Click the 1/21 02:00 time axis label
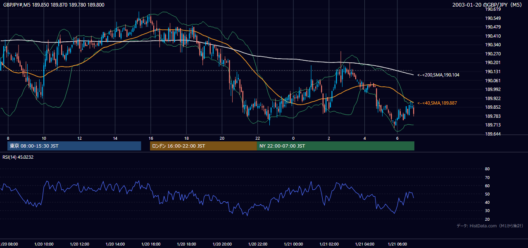The height and width of the screenshot is (248, 528). pyautogui.click(x=329, y=244)
